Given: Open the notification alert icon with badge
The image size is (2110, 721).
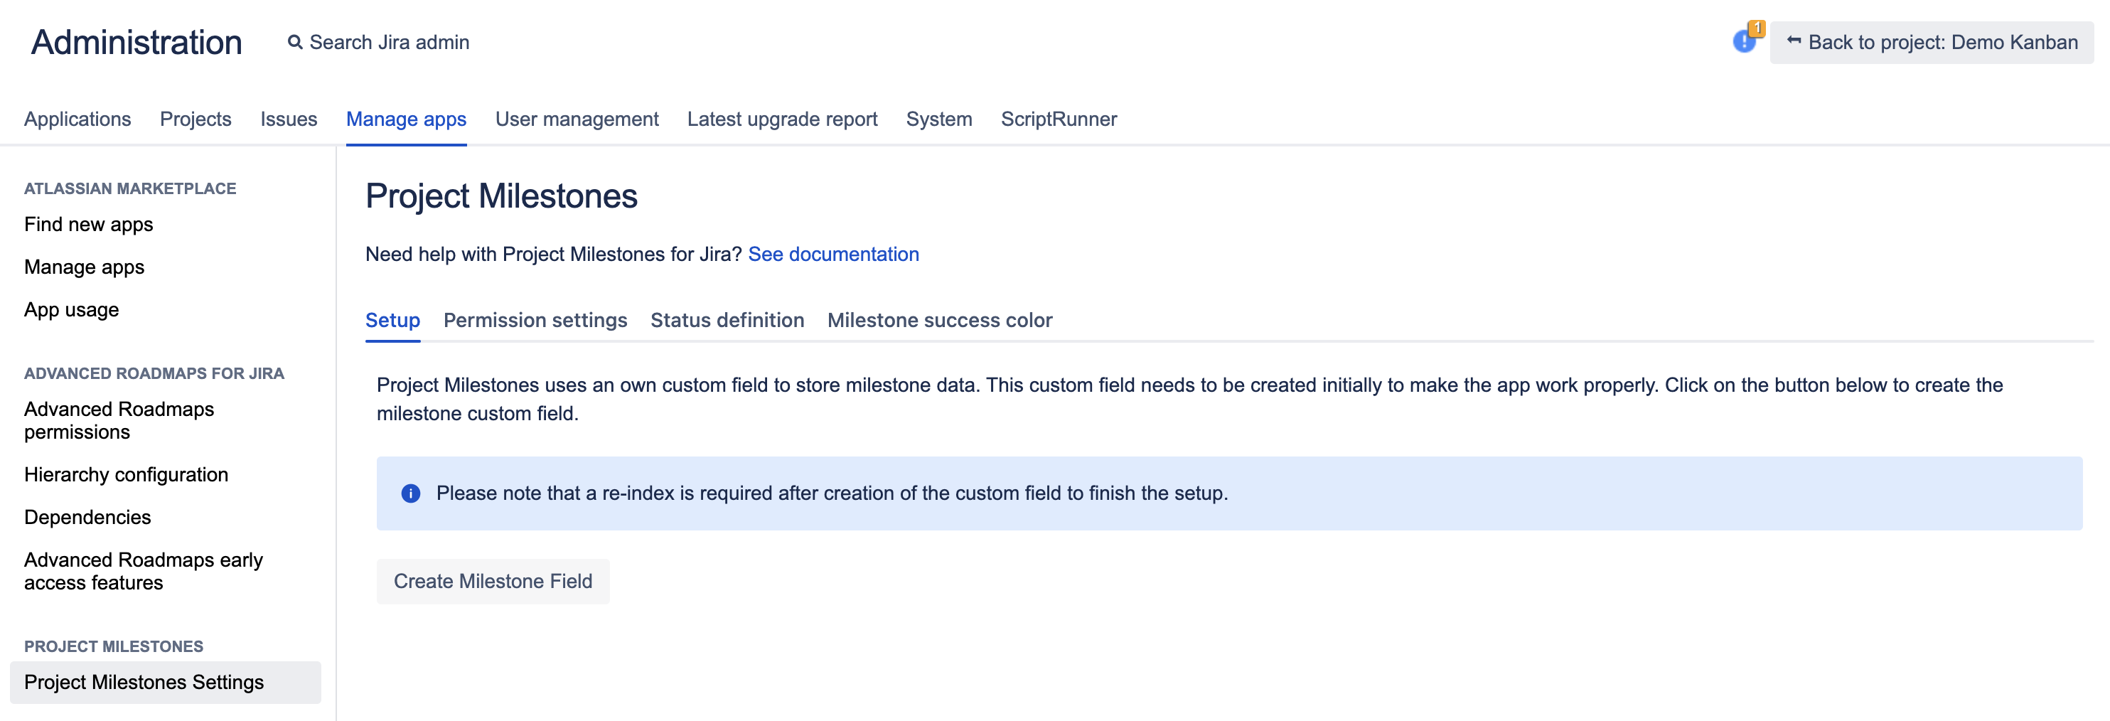Looking at the screenshot, I should tap(1747, 38).
